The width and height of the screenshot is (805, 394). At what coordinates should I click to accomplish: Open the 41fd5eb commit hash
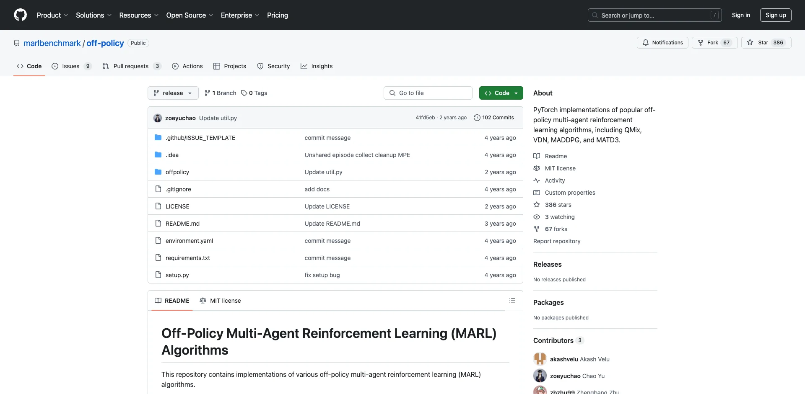(425, 118)
